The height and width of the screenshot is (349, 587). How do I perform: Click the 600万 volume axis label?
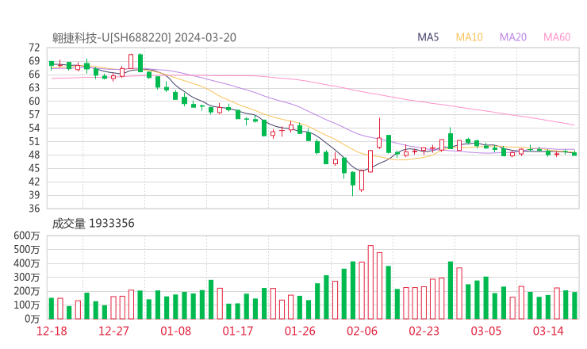pos(27,236)
